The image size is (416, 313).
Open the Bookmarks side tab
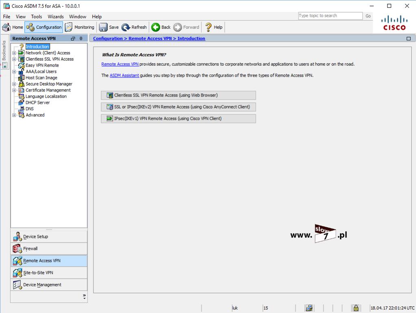click(x=4, y=50)
